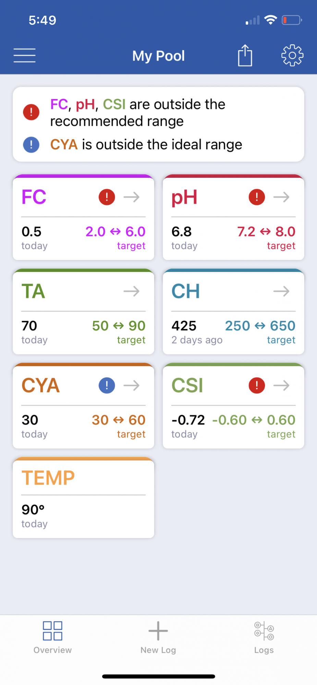The width and height of the screenshot is (317, 685).
Task: Open the settings gear icon
Action: click(x=292, y=55)
